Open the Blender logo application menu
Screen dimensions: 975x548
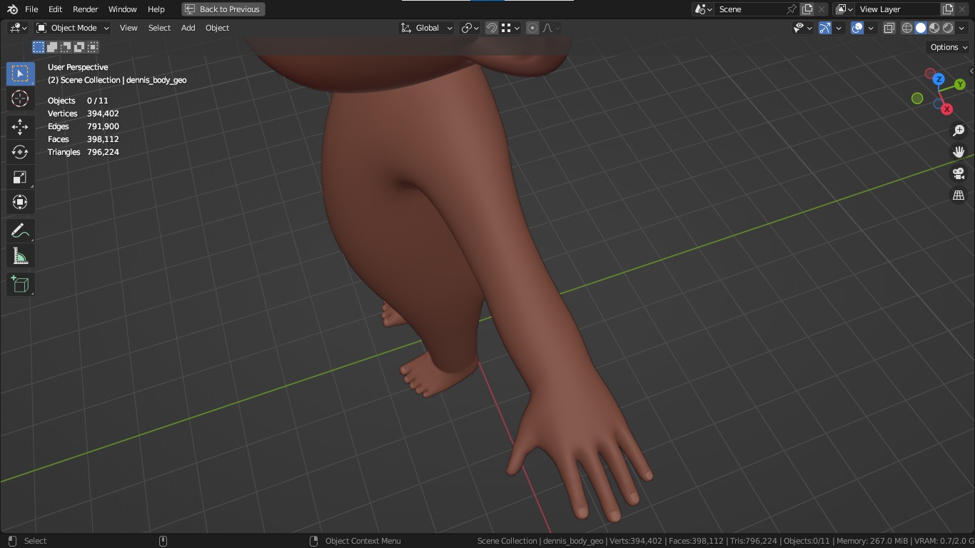tap(12, 9)
